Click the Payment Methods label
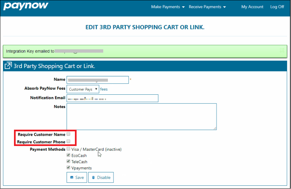The image size is (291, 189). [x=48, y=149]
